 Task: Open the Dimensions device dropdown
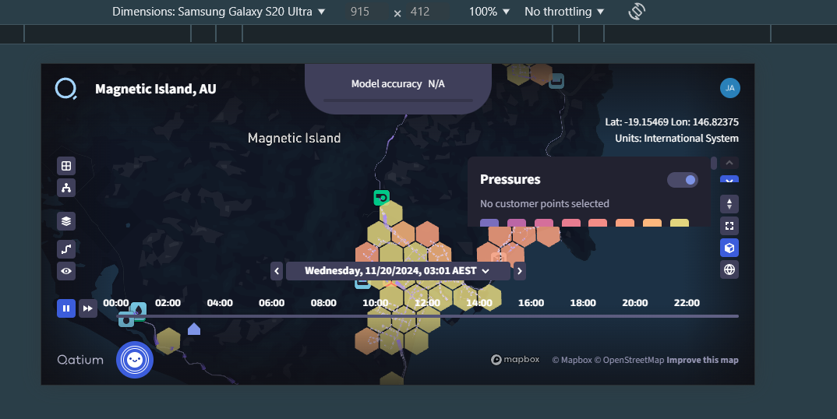[218, 11]
